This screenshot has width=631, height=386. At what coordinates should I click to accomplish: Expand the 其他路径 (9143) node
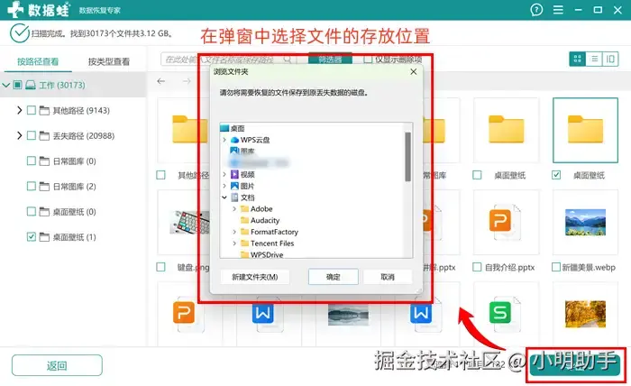tap(19, 110)
